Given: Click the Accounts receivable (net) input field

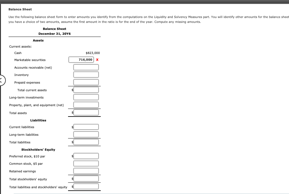Looking at the screenshot, I should (x=86, y=67).
